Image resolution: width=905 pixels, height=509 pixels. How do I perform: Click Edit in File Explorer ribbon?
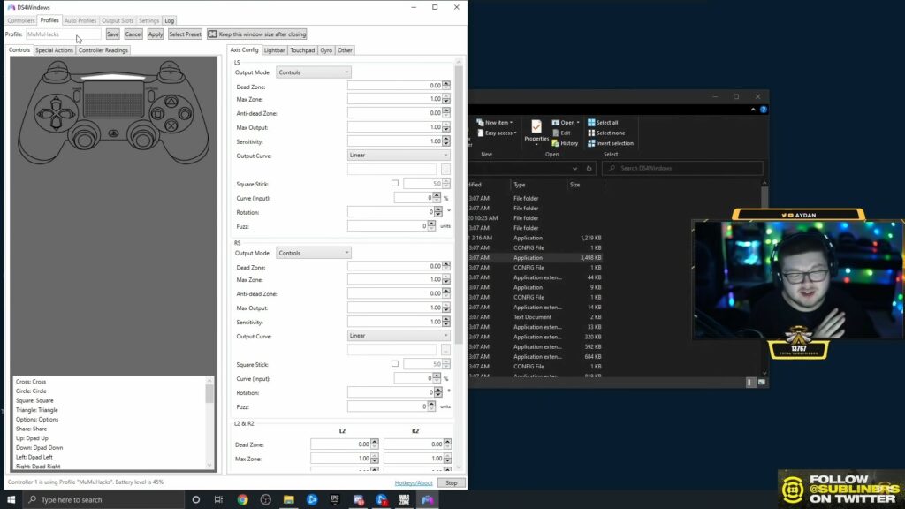tap(561, 133)
